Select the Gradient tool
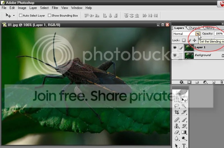Image resolution: width=224 pixels, height=148 pixels. point(184,132)
